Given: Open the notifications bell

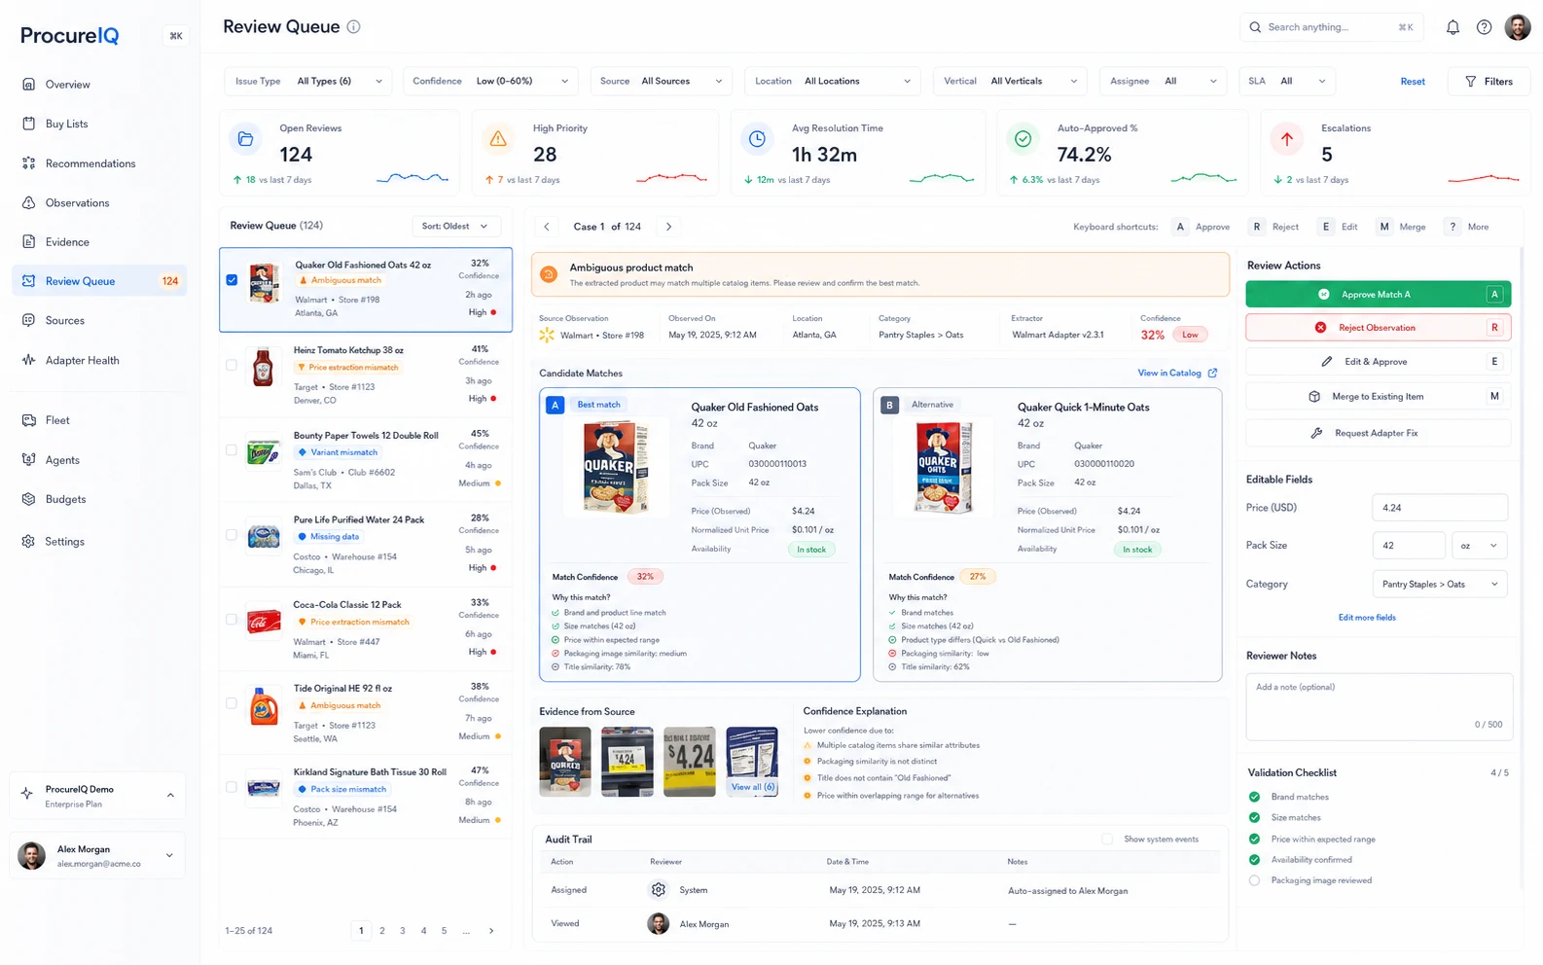Looking at the screenshot, I should coord(1453,27).
